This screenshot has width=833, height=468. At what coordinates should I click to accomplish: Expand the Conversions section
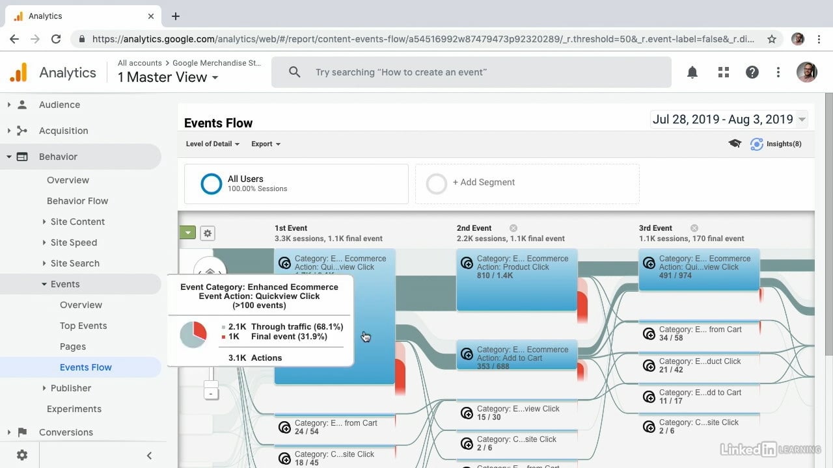[9, 432]
